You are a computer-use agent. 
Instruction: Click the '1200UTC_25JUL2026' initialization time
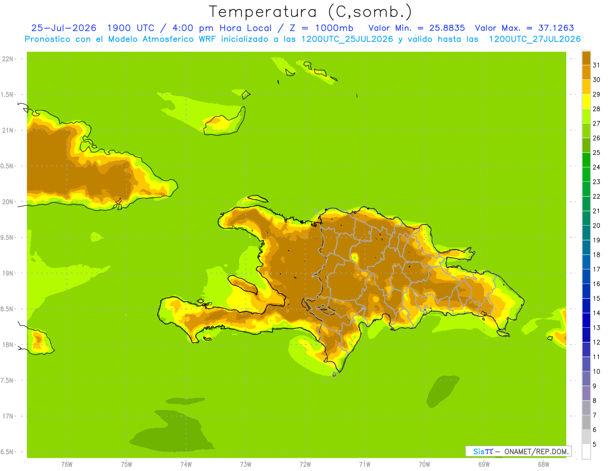[x=347, y=39]
